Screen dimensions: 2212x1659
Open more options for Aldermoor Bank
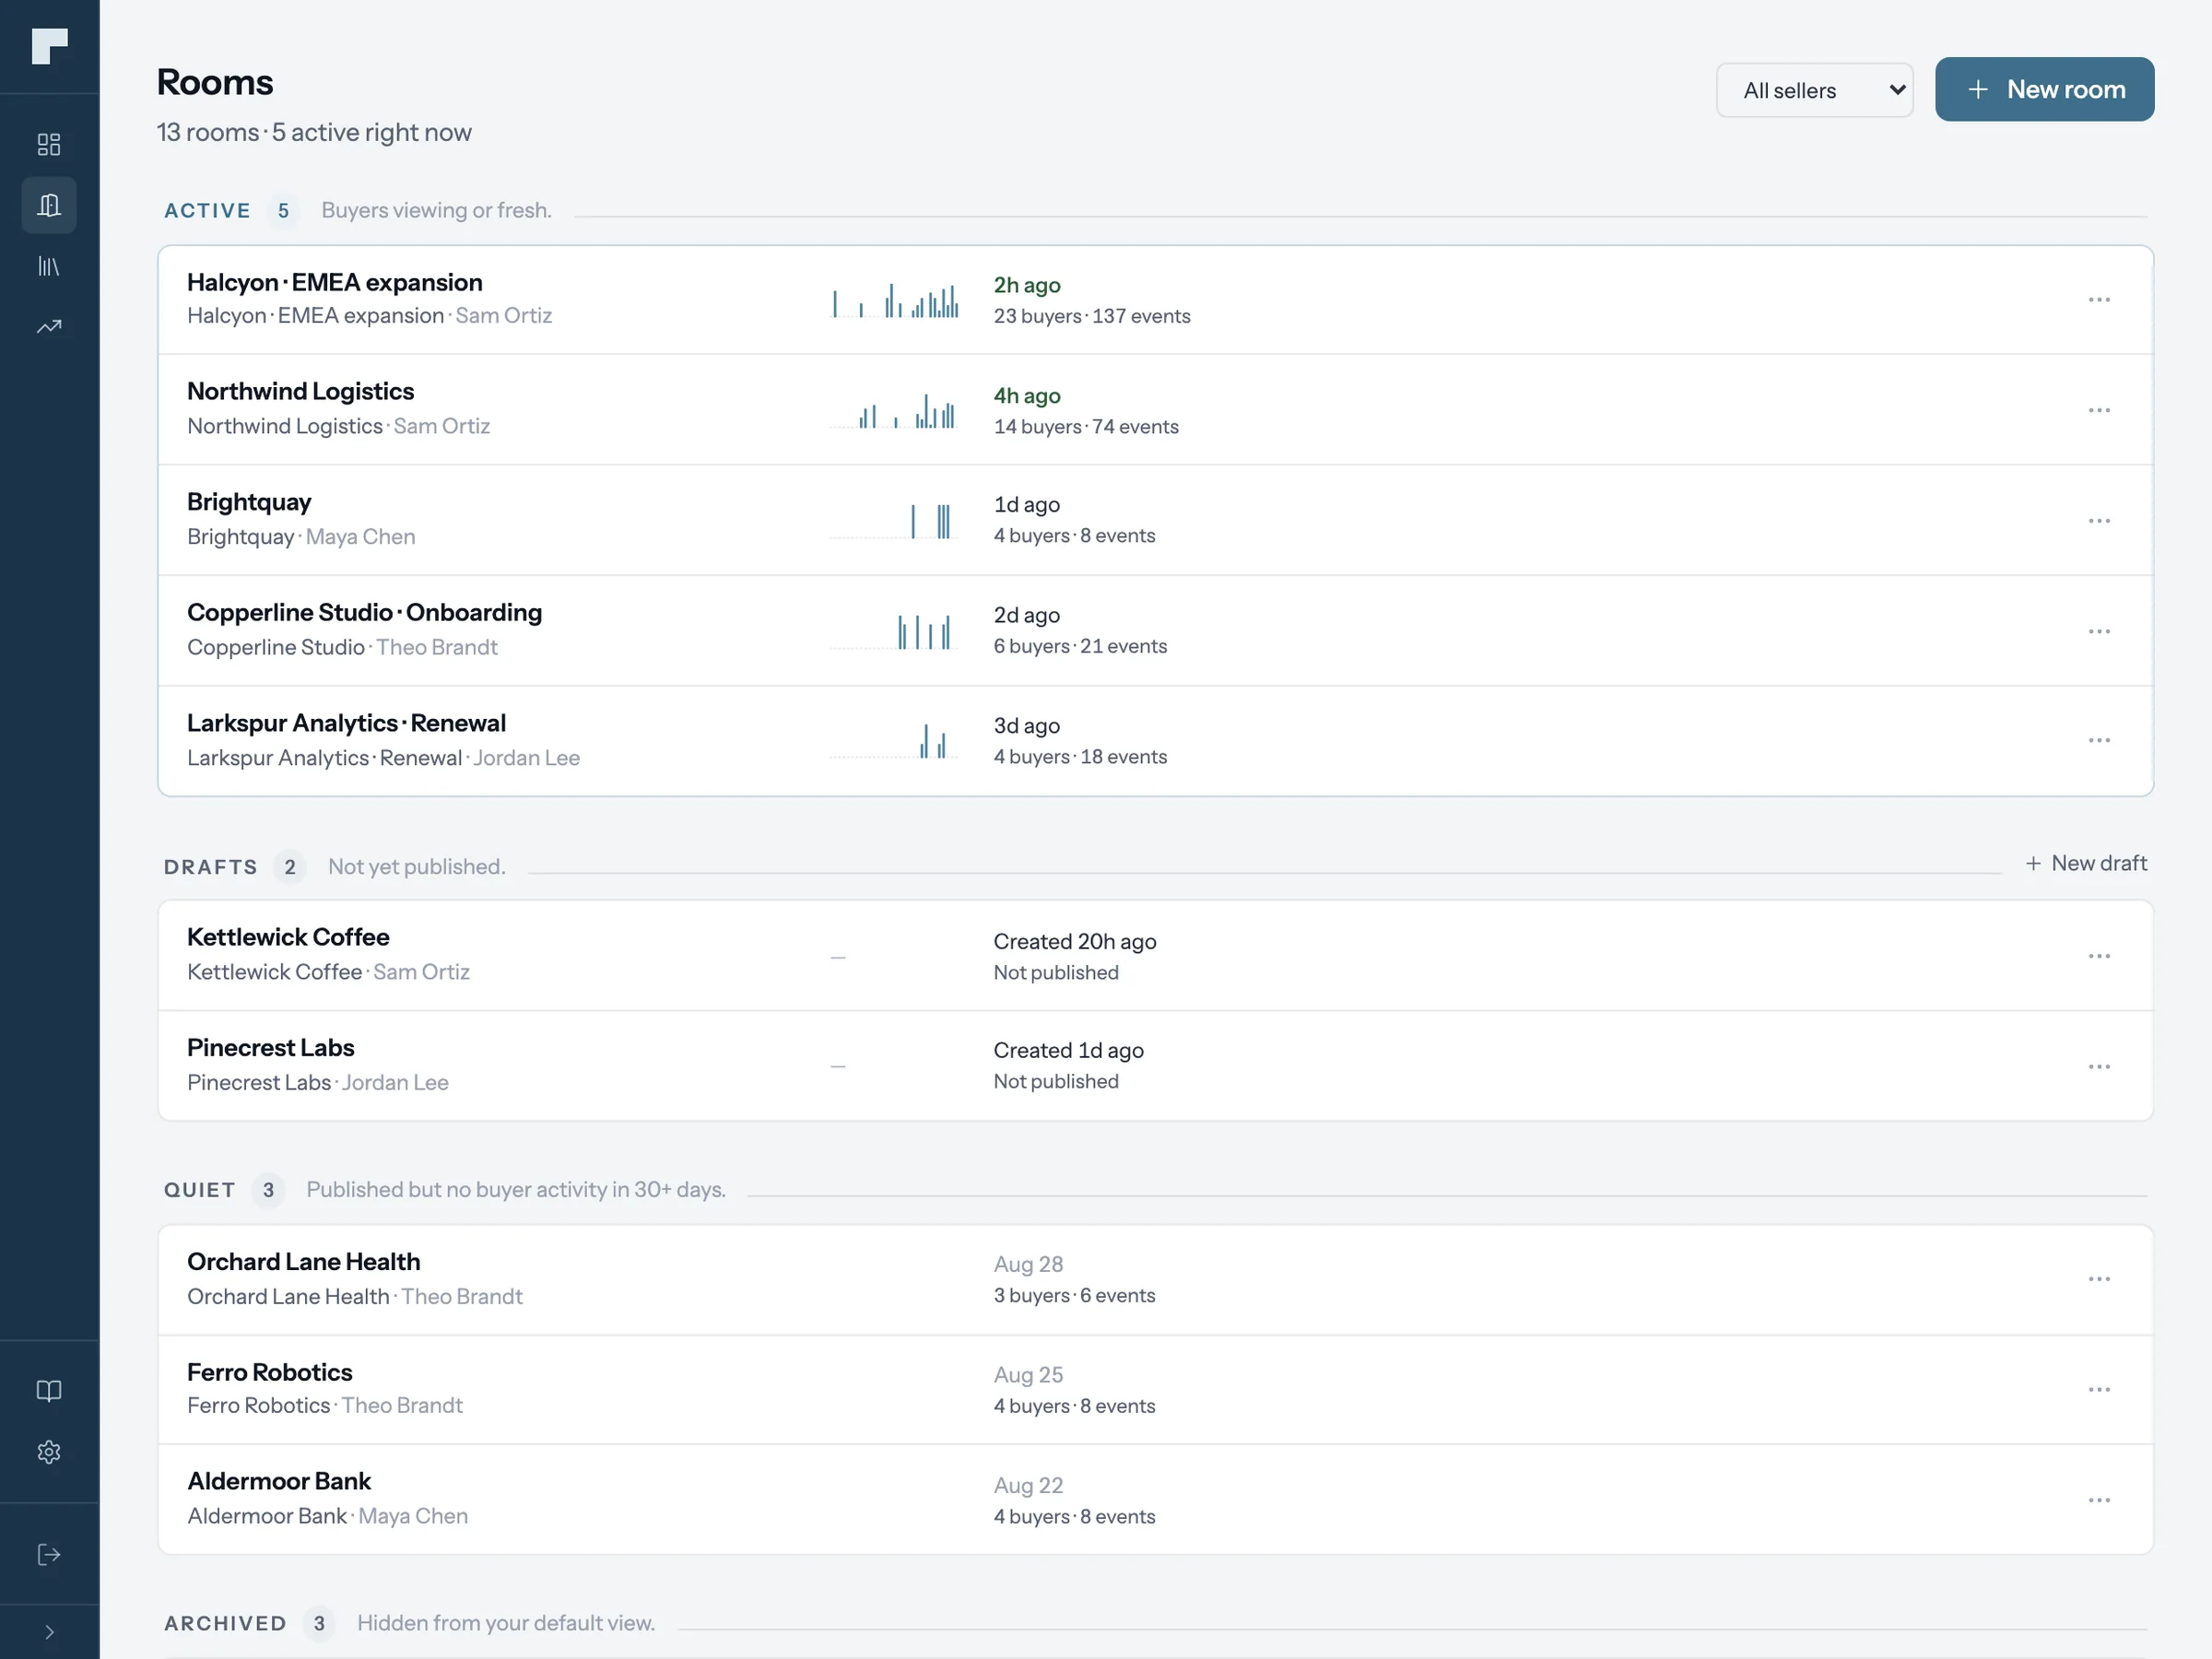pyautogui.click(x=2099, y=1500)
